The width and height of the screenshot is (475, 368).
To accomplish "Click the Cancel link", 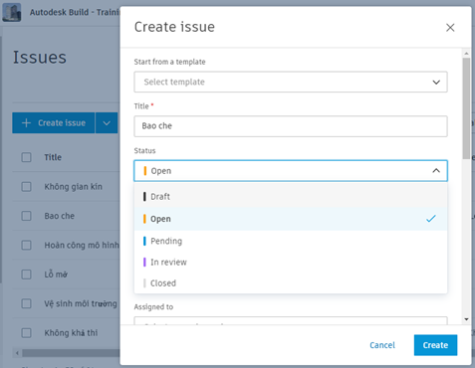I will (x=382, y=345).
